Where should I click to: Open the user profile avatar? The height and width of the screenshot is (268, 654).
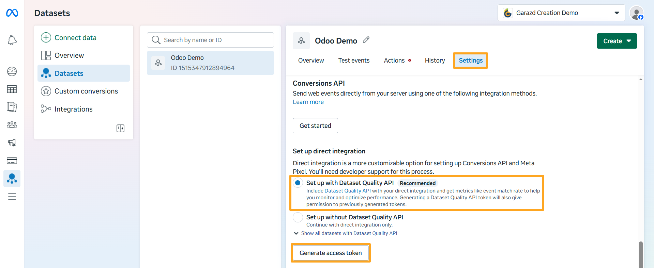click(x=636, y=13)
